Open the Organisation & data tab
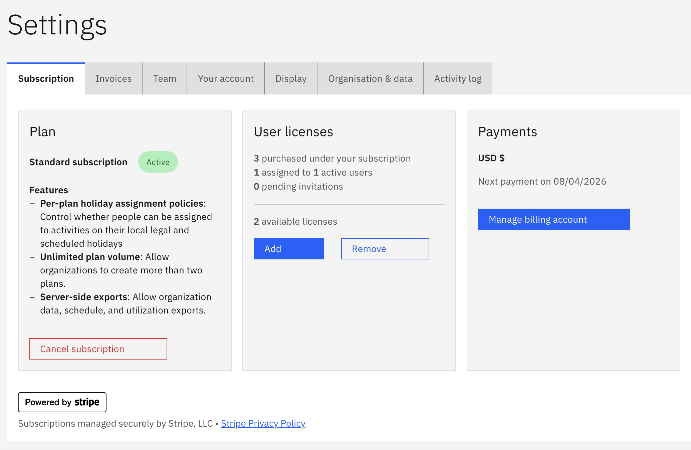Viewport: 691px width, 450px height. pyautogui.click(x=370, y=78)
